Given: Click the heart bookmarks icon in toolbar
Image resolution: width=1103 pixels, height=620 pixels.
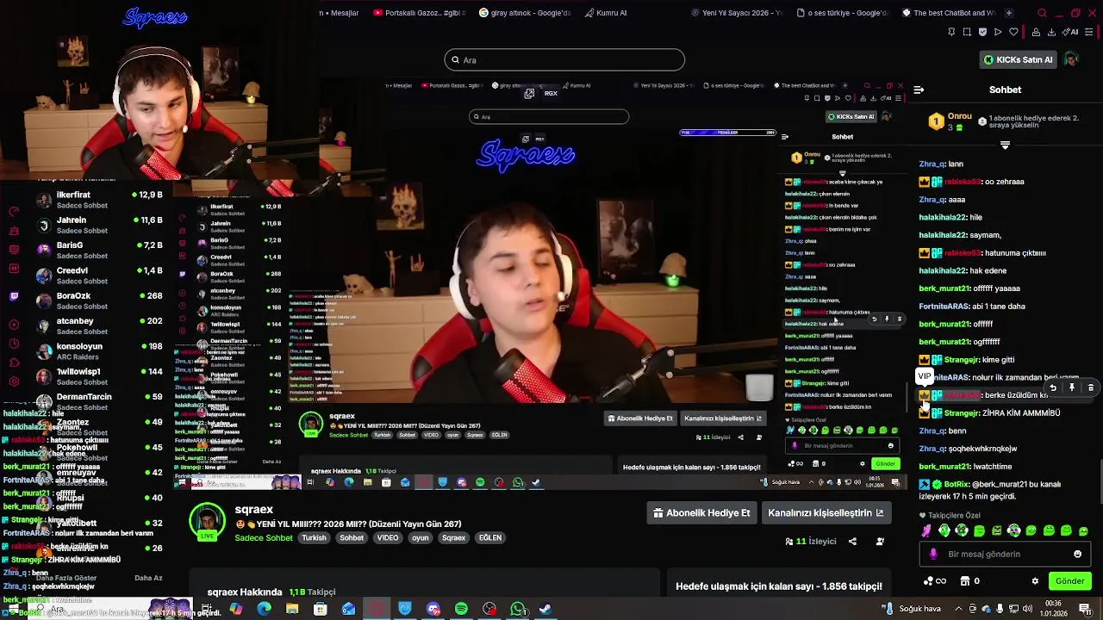Looking at the screenshot, I should tap(1013, 32).
